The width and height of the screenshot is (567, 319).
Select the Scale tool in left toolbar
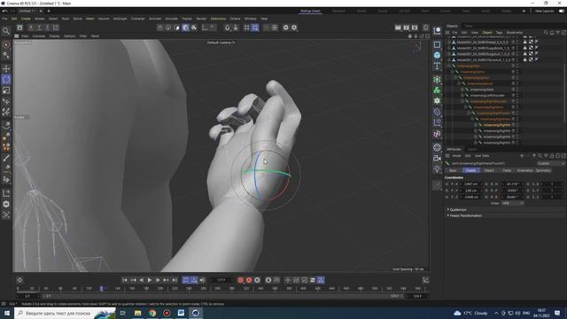[6, 90]
